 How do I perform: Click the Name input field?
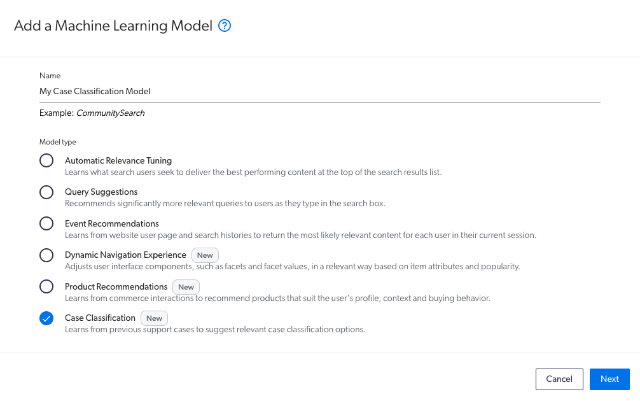click(319, 92)
